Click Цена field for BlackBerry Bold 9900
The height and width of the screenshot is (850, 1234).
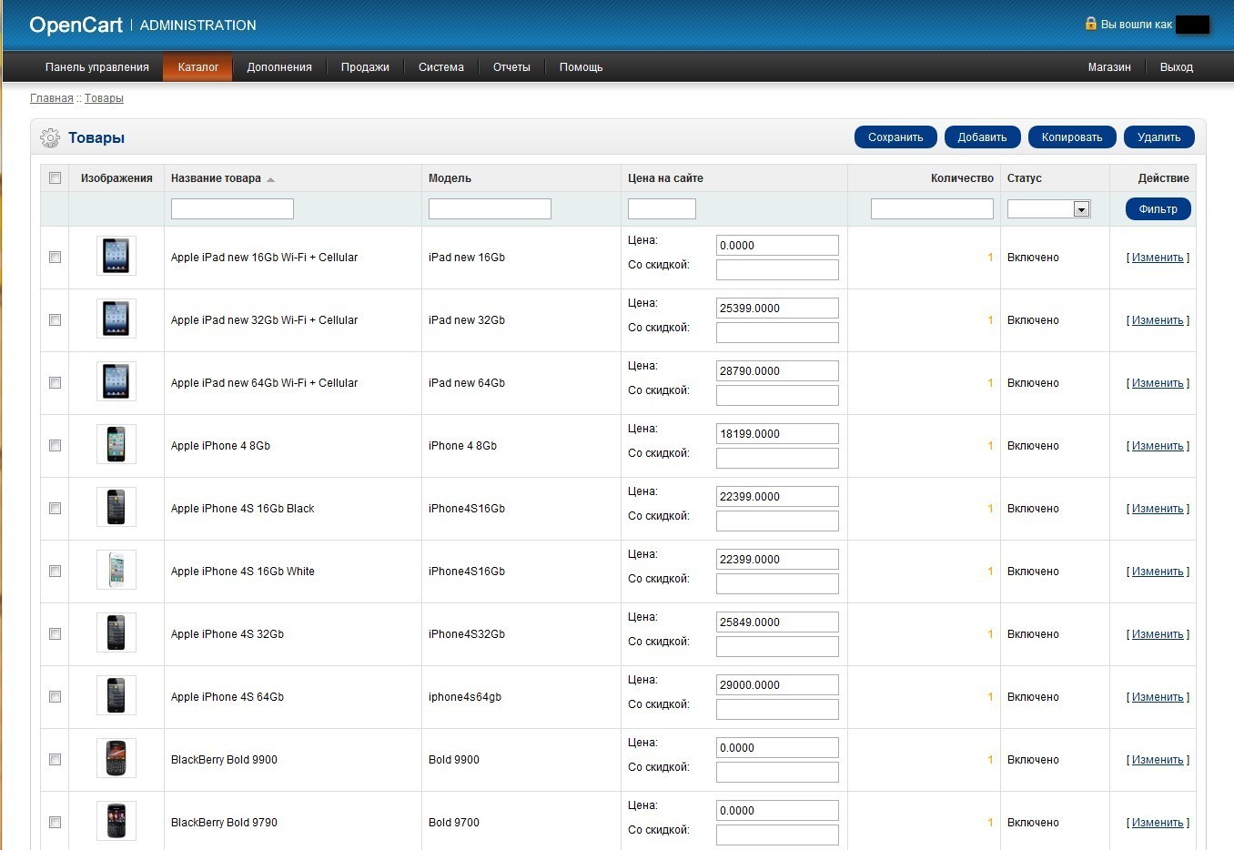[x=777, y=748]
